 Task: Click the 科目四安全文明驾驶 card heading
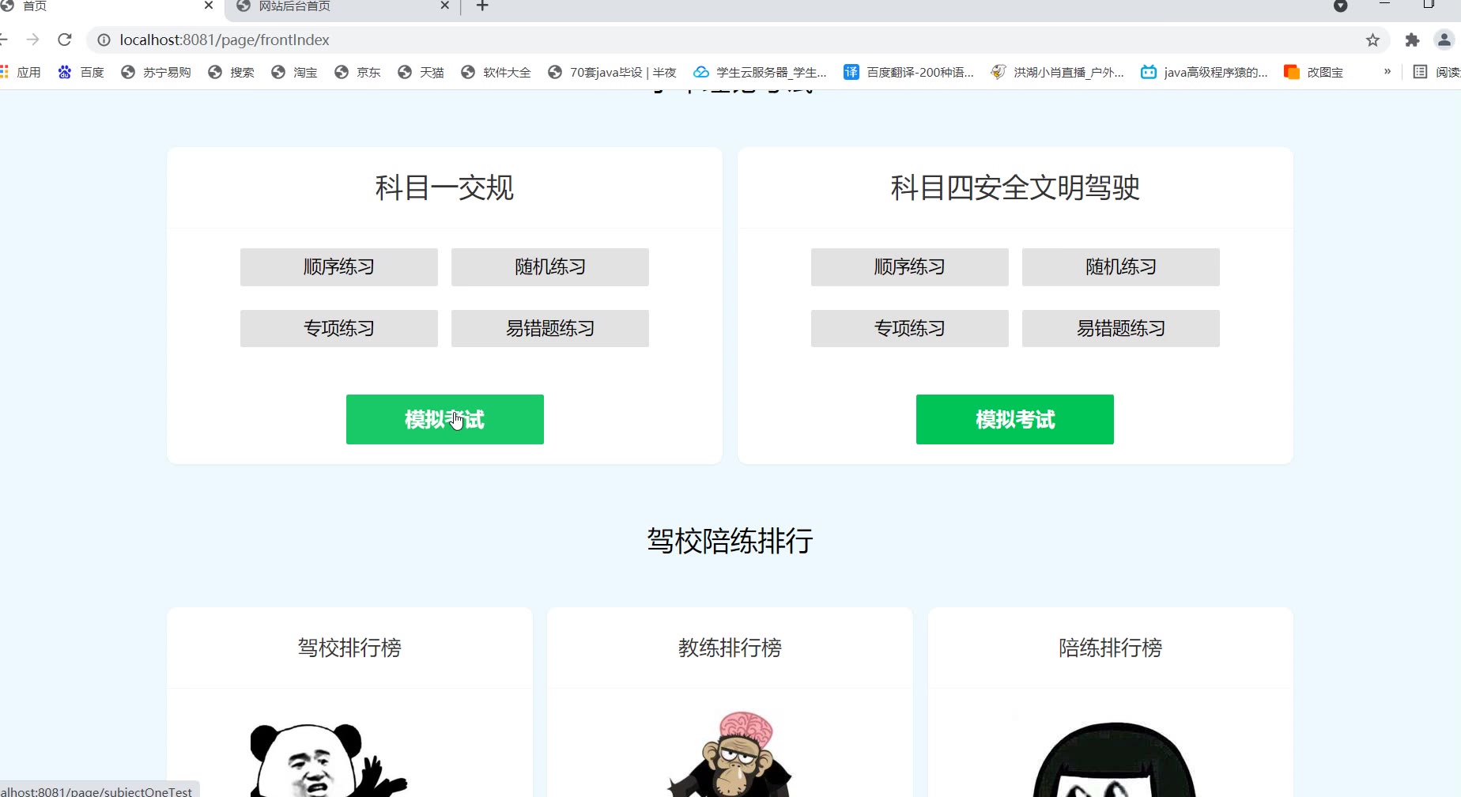click(x=1015, y=188)
